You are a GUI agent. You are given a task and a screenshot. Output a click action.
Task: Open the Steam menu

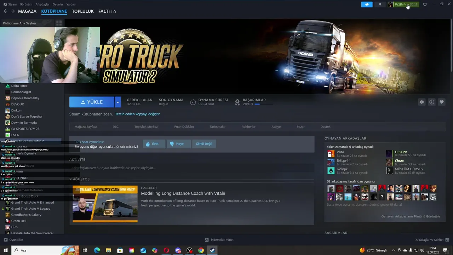click(10, 4)
